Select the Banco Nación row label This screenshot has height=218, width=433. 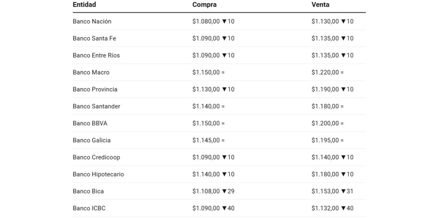click(92, 21)
